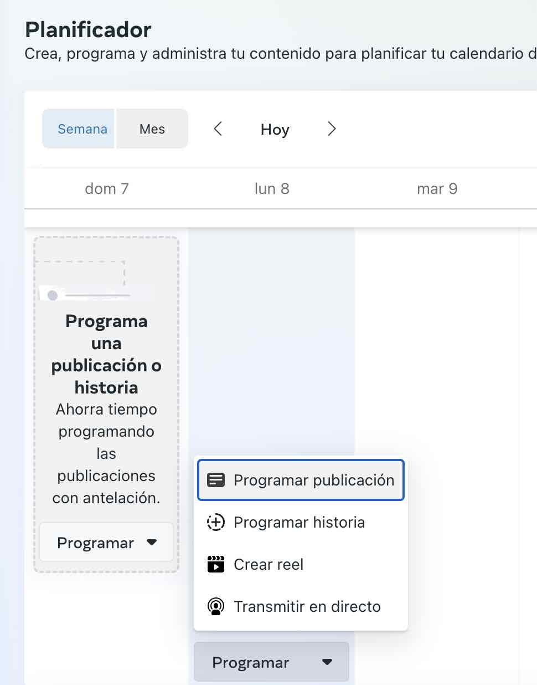Open the Programar dropdown in the dom 7 card
The width and height of the screenshot is (537, 685).
click(x=106, y=543)
